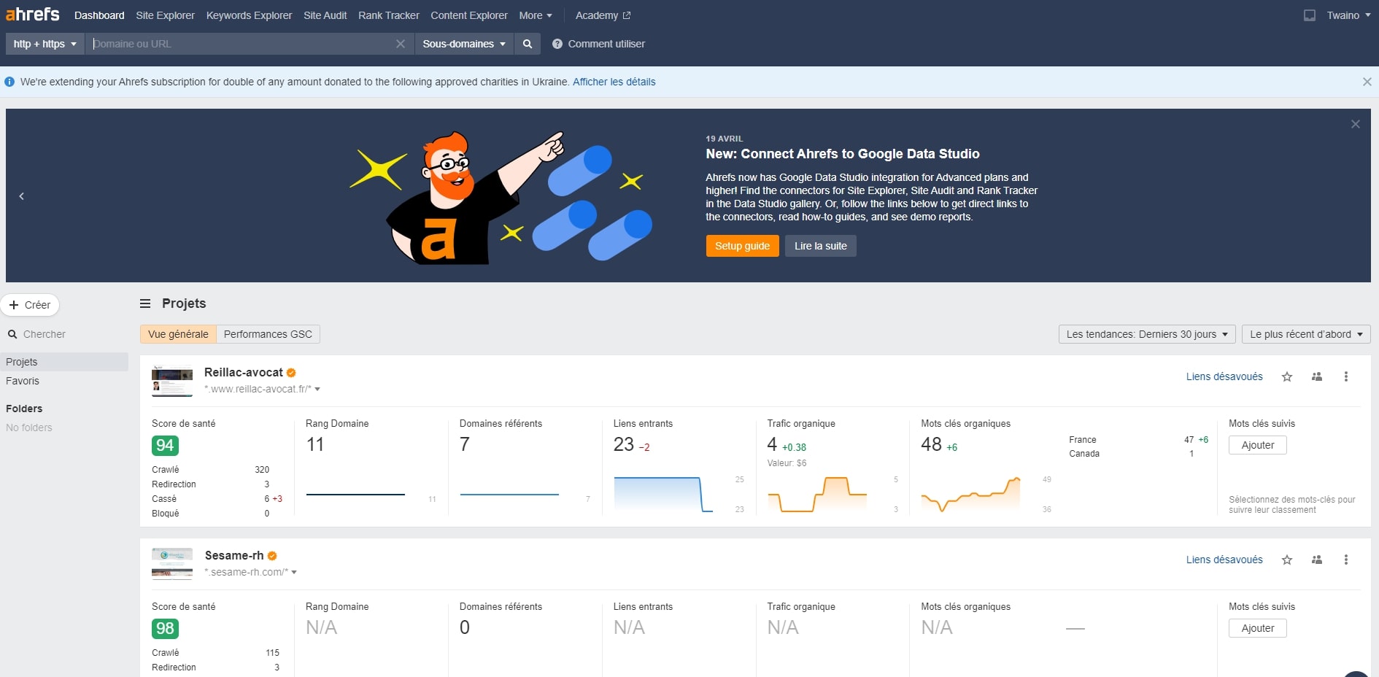Open Site Audit from top navigation

click(325, 15)
